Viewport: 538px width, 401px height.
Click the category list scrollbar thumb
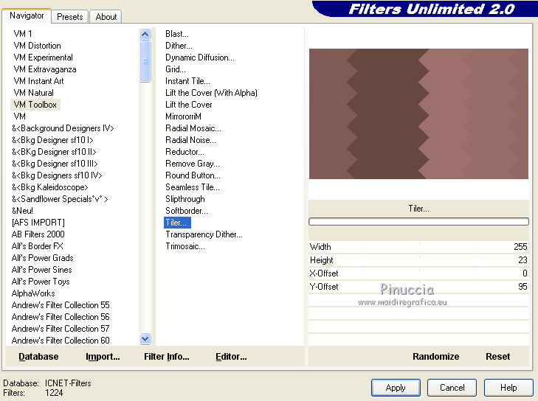click(145, 61)
